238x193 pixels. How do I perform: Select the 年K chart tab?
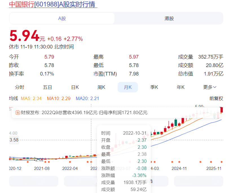180,87
